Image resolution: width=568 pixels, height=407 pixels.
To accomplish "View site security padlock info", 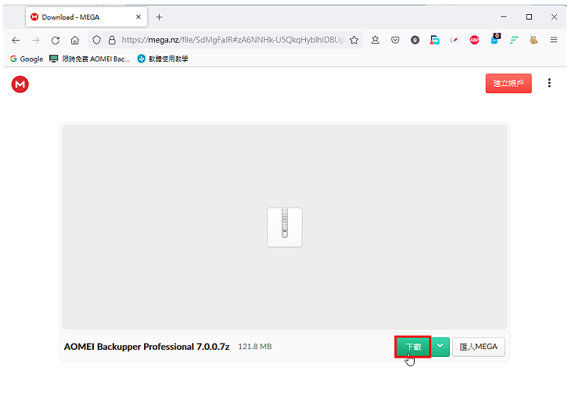I will pos(112,40).
